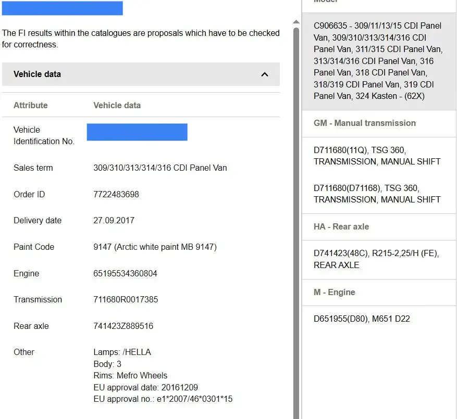The width and height of the screenshot is (457, 419).
Task: Click the Rims: Mefro Wheels entry
Action: 130,375
